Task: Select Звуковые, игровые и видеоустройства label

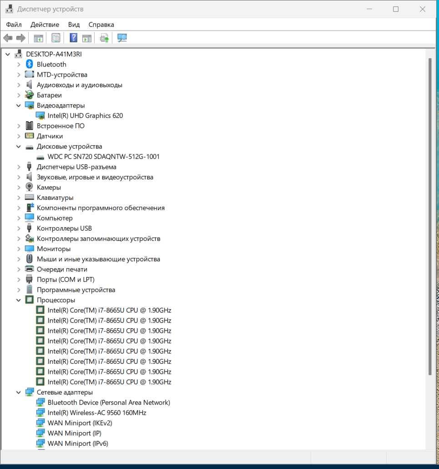Action: [x=95, y=177]
